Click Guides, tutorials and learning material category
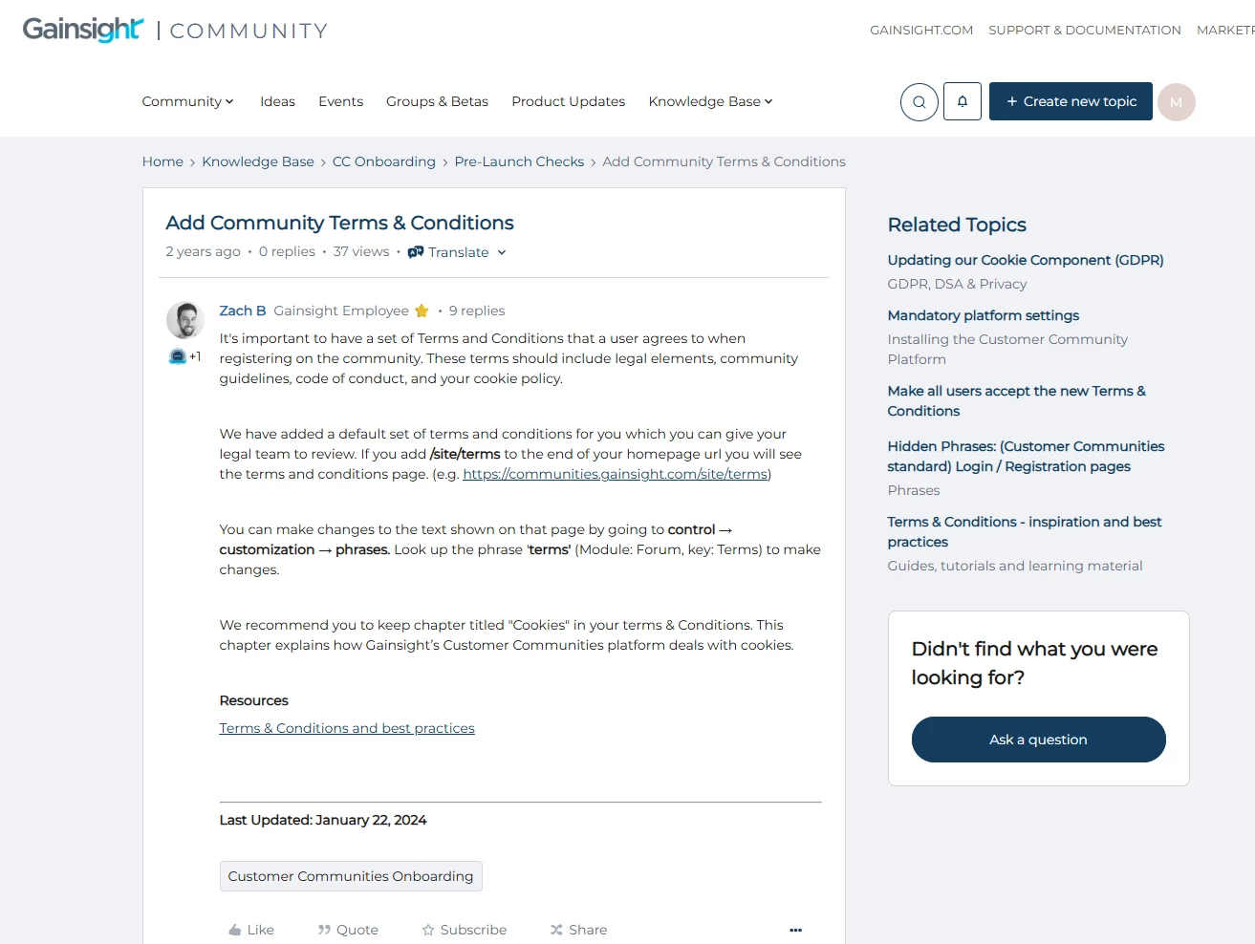Image resolution: width=1255 pixels, height=944 pixels. 1015,566
